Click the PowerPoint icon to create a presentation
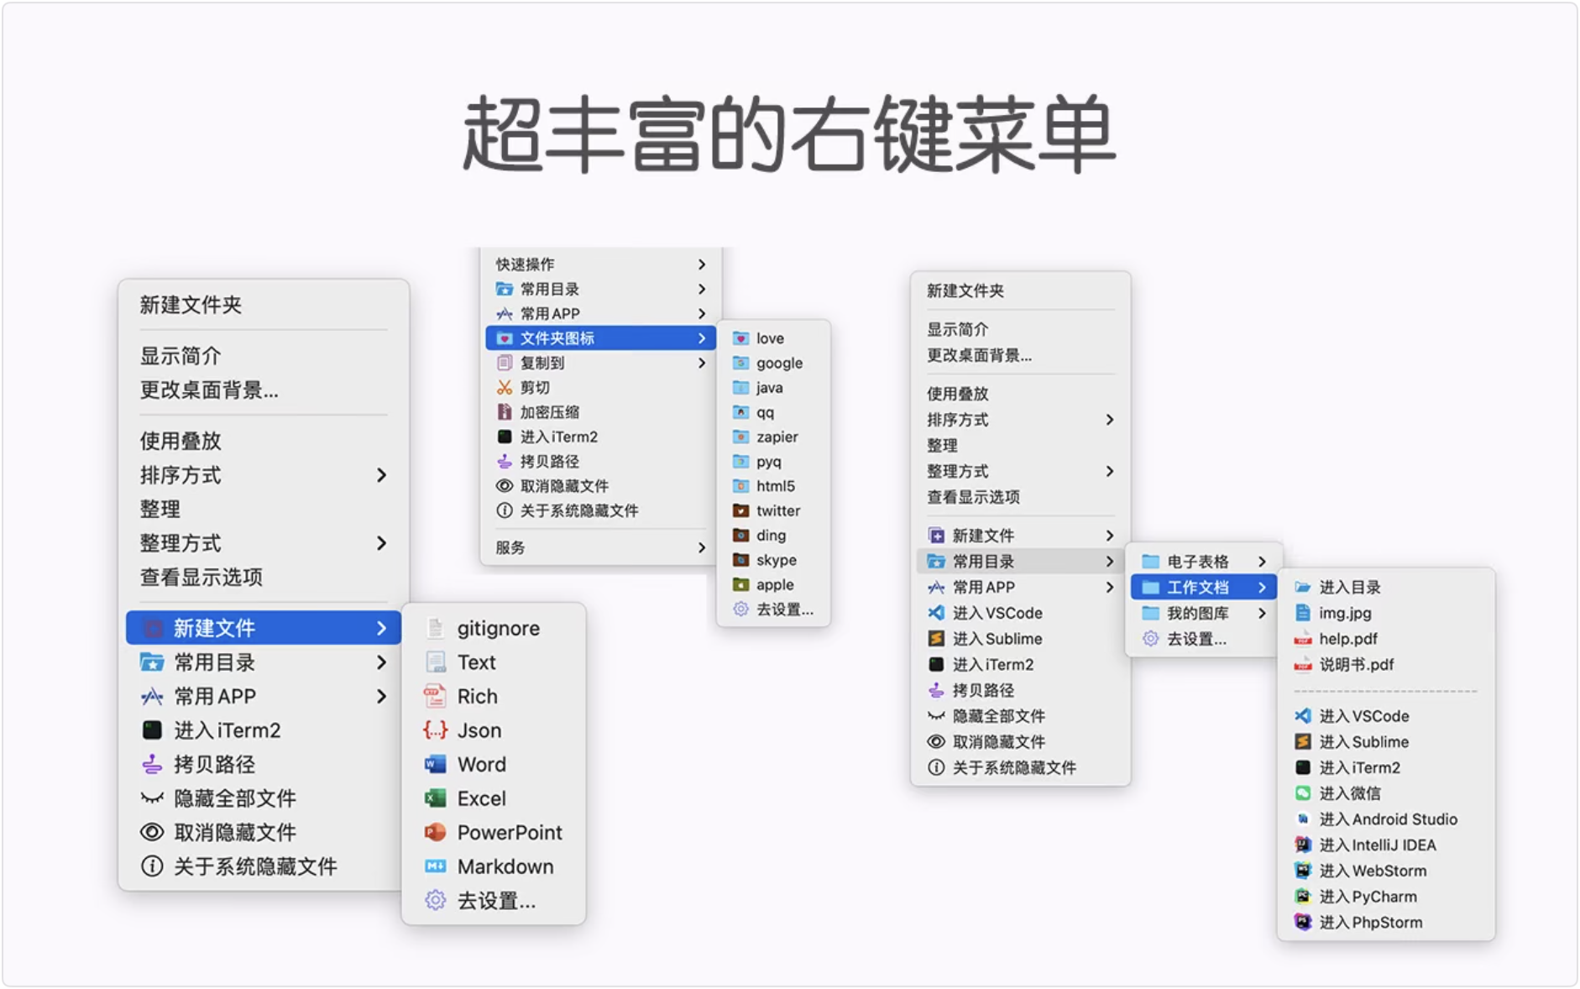Viewport: 1580px width, 989px height. pos(434,832)
